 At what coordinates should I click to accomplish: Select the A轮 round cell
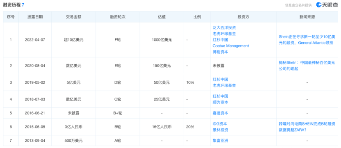[x=117, y=141]
